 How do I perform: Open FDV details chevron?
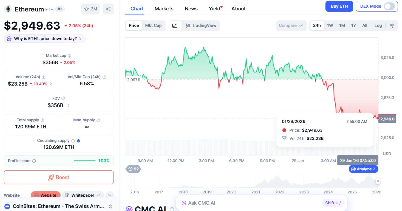click(68, 105)
